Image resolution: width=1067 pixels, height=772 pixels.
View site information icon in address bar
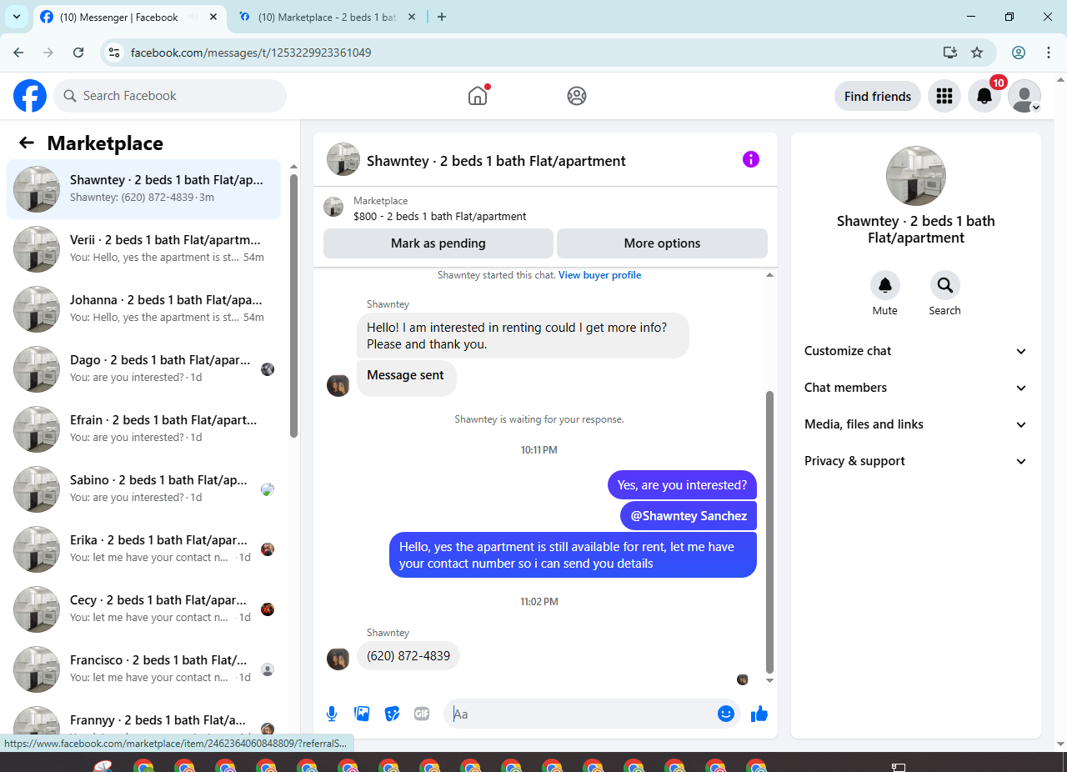[x=116, y=53]
